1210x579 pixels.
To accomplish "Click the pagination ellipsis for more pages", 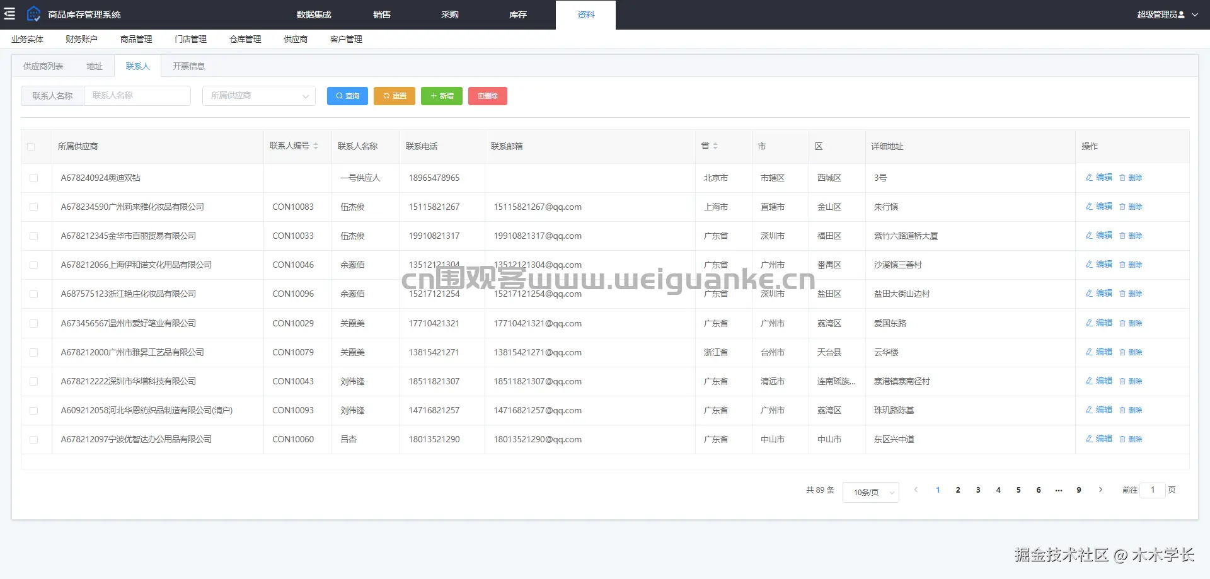I will tap(1059, 490).
